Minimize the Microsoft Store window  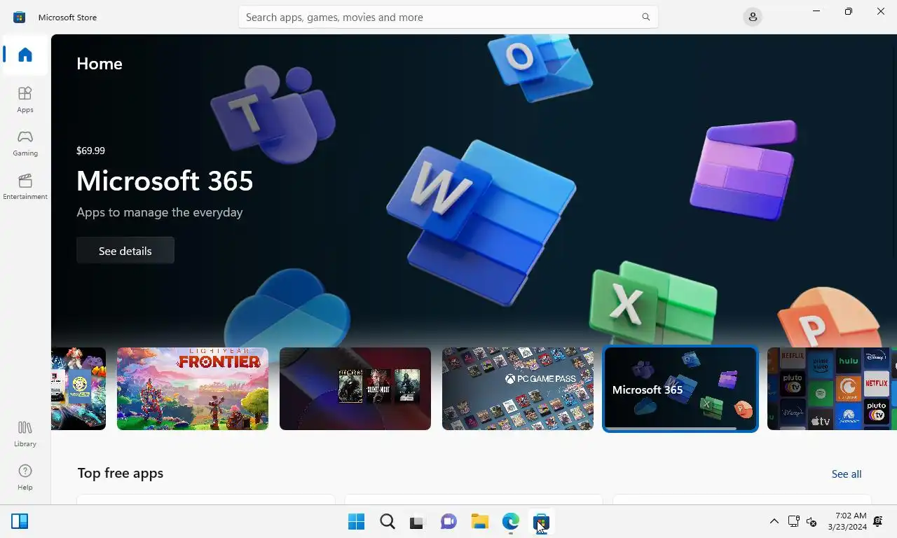pyautogui.click(x=816, y=11)
